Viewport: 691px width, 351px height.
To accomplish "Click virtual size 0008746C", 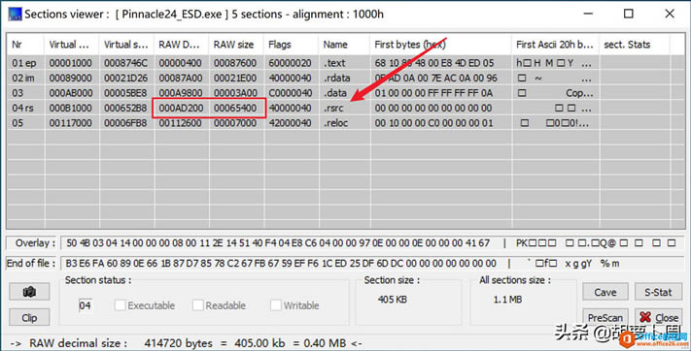I will (x=125, y=63).
